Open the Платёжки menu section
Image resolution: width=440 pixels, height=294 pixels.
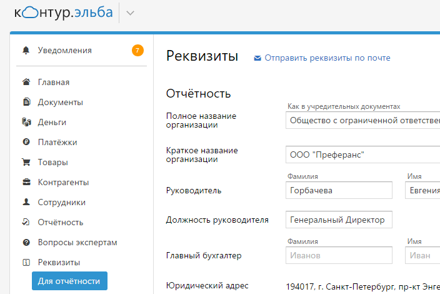(x=57, y=143)
